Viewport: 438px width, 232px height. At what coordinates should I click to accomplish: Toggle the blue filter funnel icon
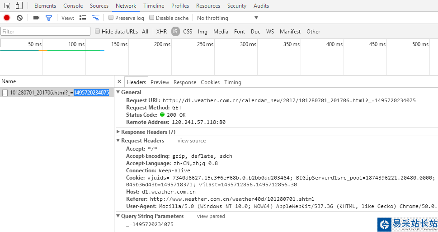[x=49, y=18]
